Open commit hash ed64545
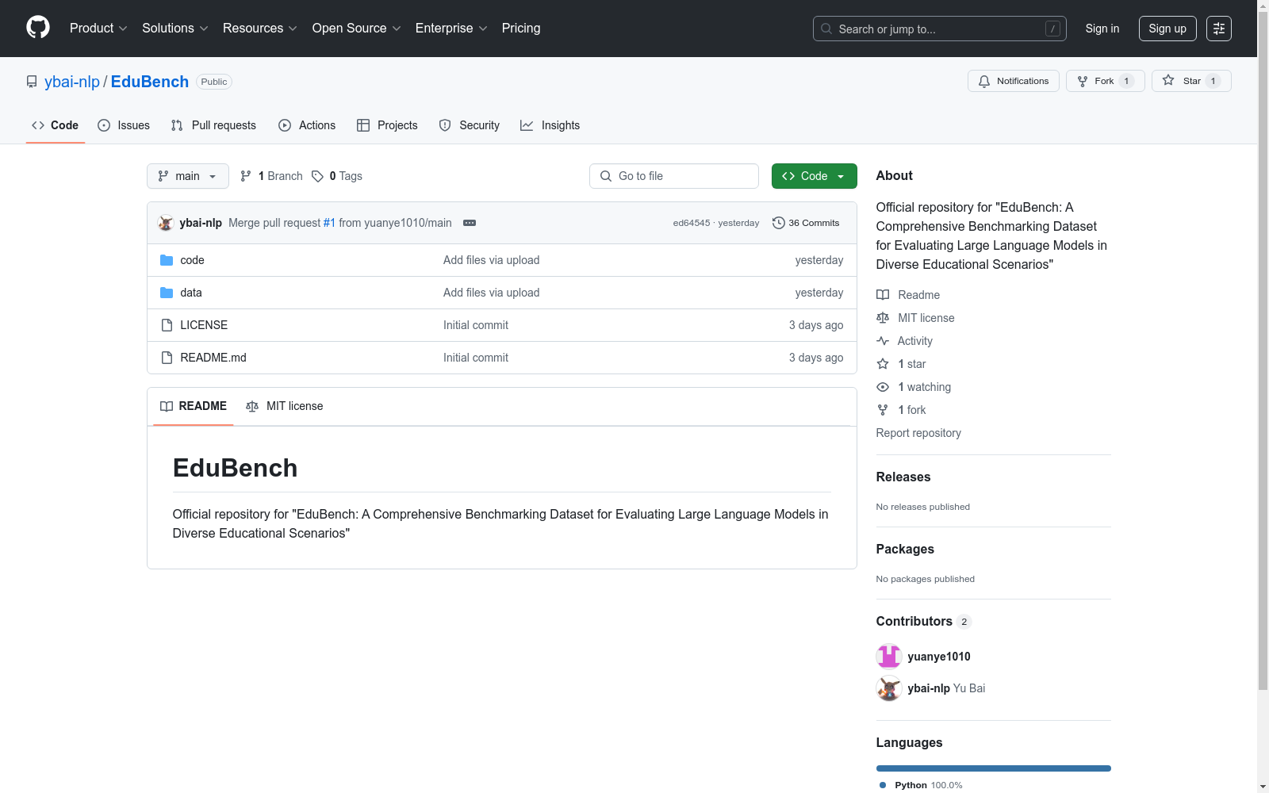1269x793 pixels. click(x=692, y=223)
